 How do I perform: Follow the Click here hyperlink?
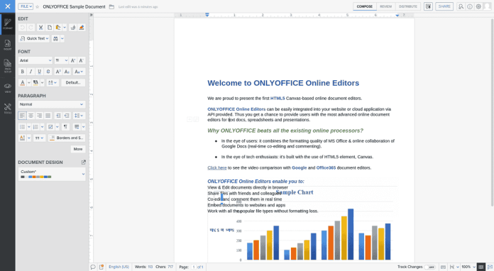(217, 167)
